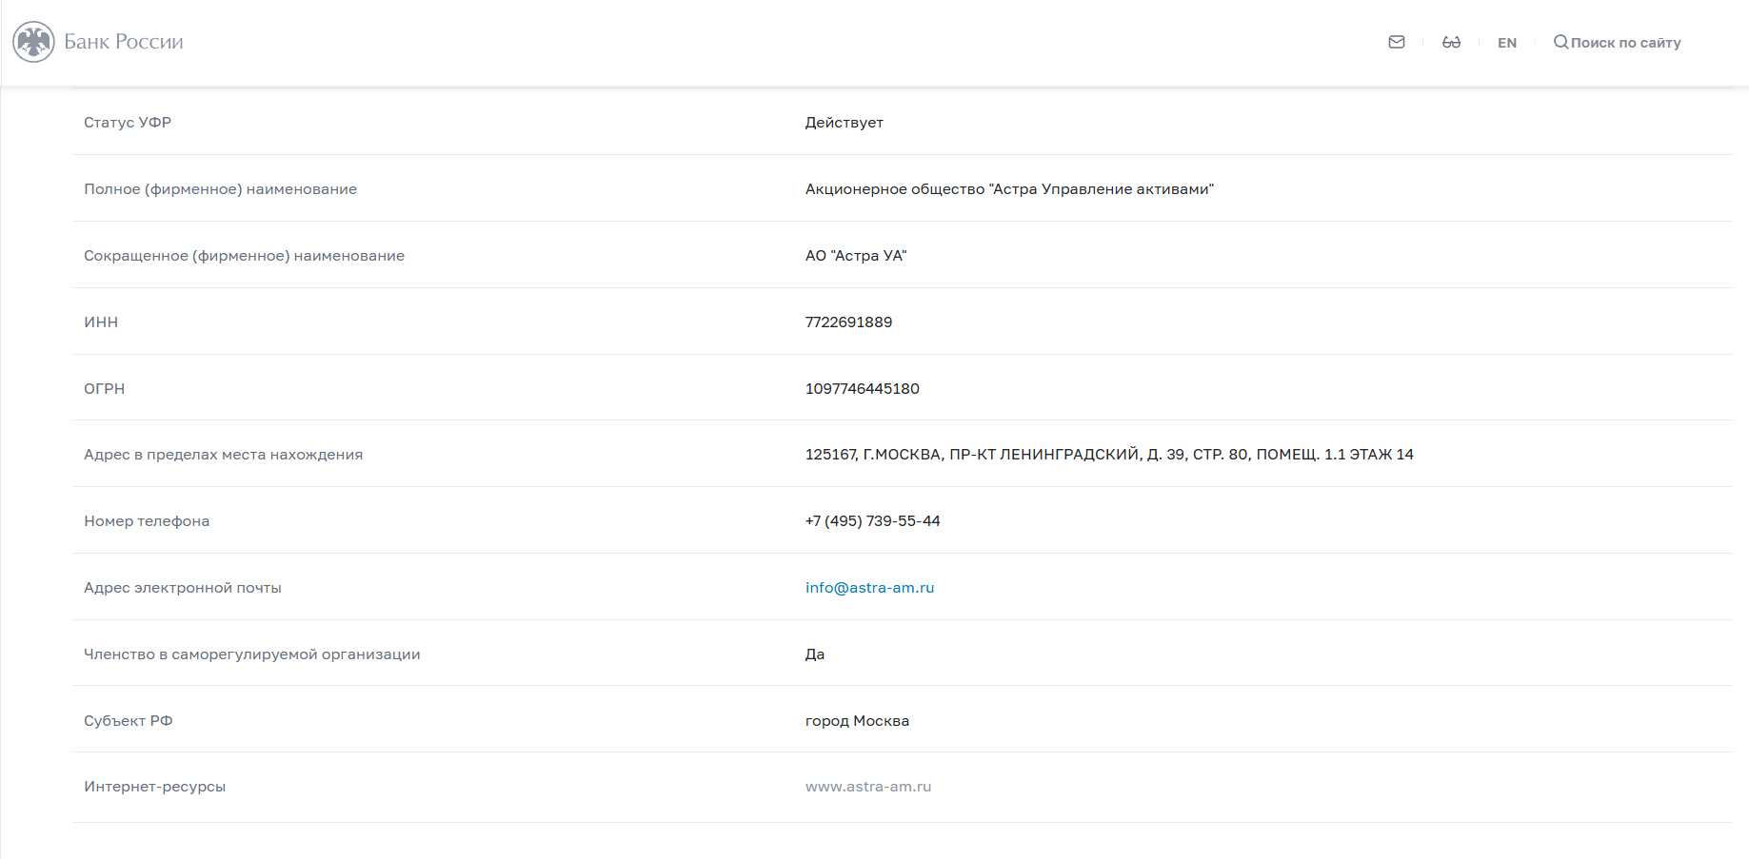Click the 'Полное (фирменное) наименование' label
Image resolution: width=1749 pixels, height=859 pixels.
[220, 189]
